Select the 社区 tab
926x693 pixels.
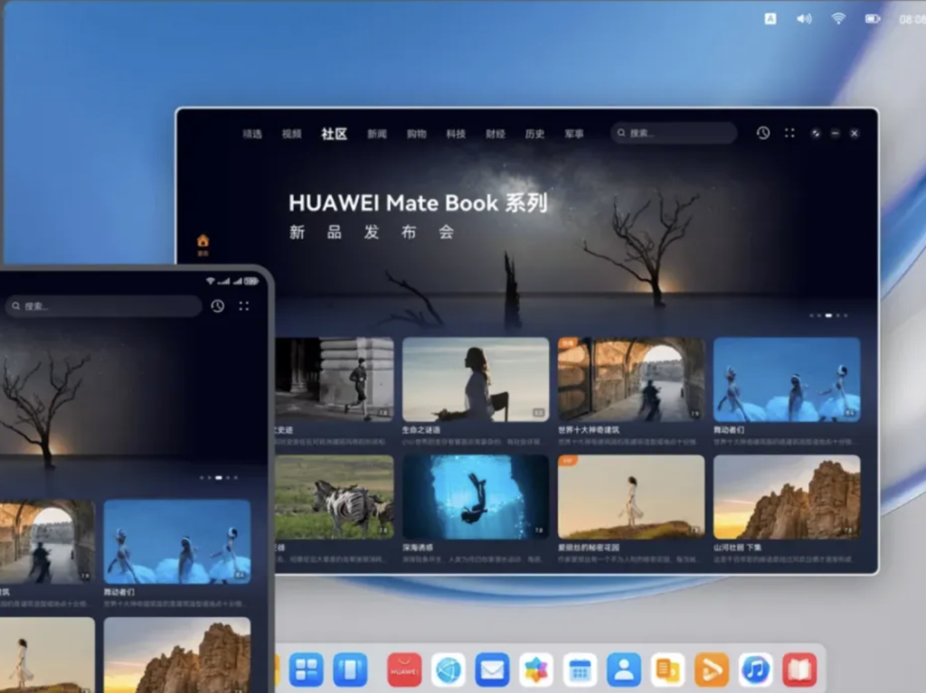(335, 134)
